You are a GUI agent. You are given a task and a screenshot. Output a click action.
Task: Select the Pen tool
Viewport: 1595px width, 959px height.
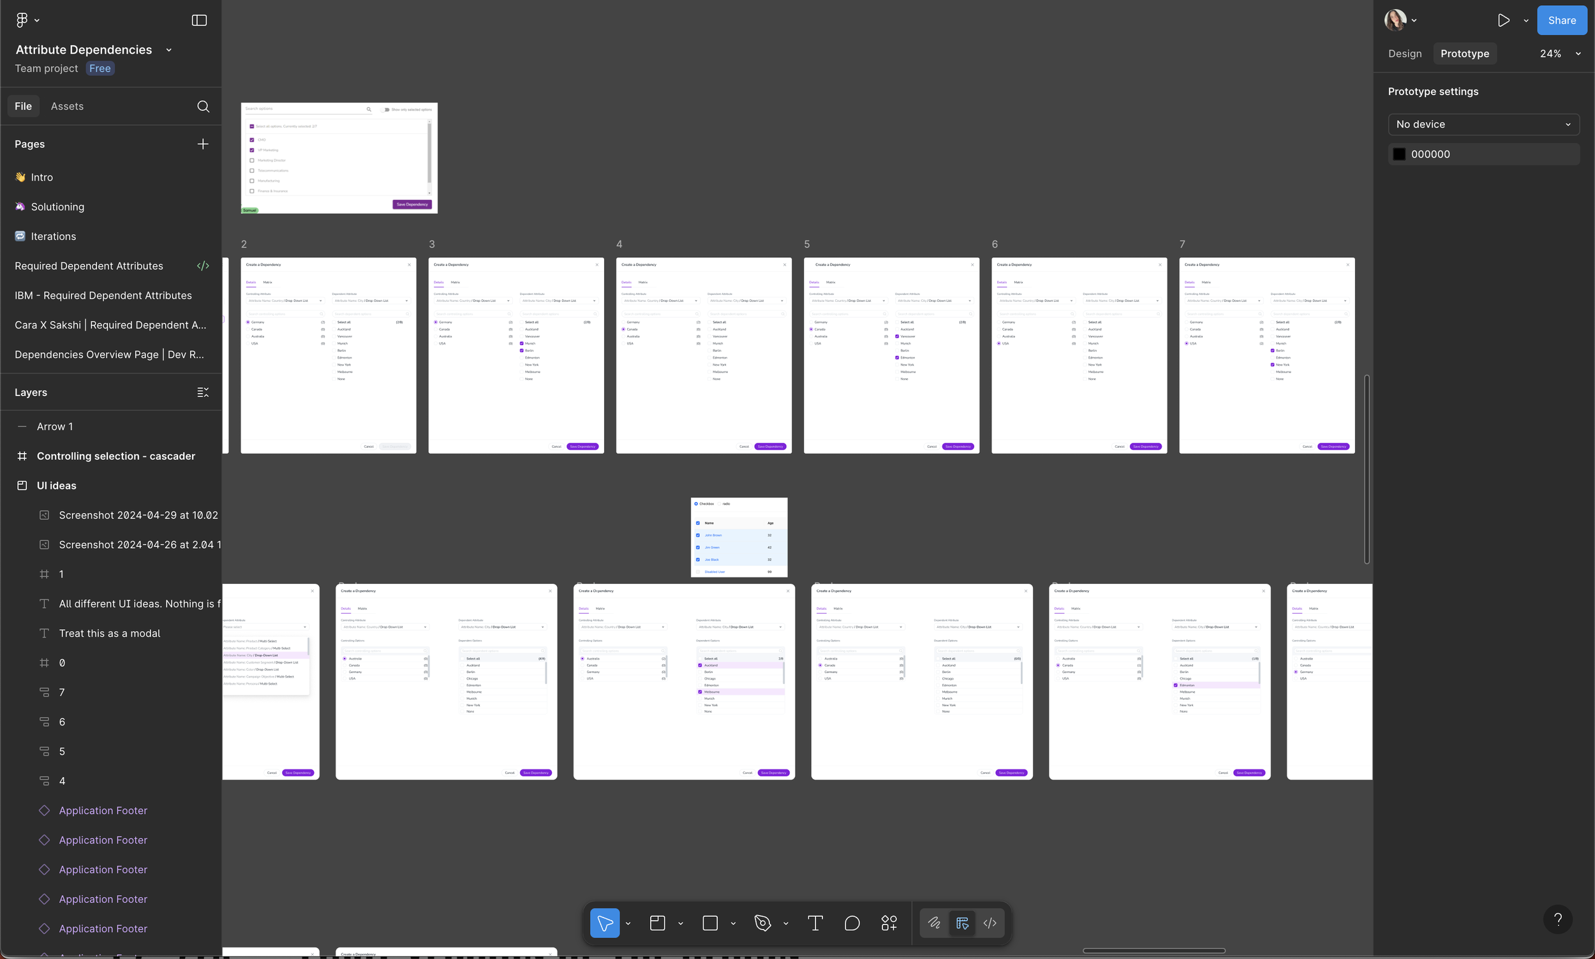coord(762,923)
